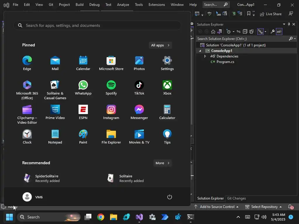299x224 pixels.
Task: Open Clipchamp – Video Editor
Action: click(x=27, y=114)
